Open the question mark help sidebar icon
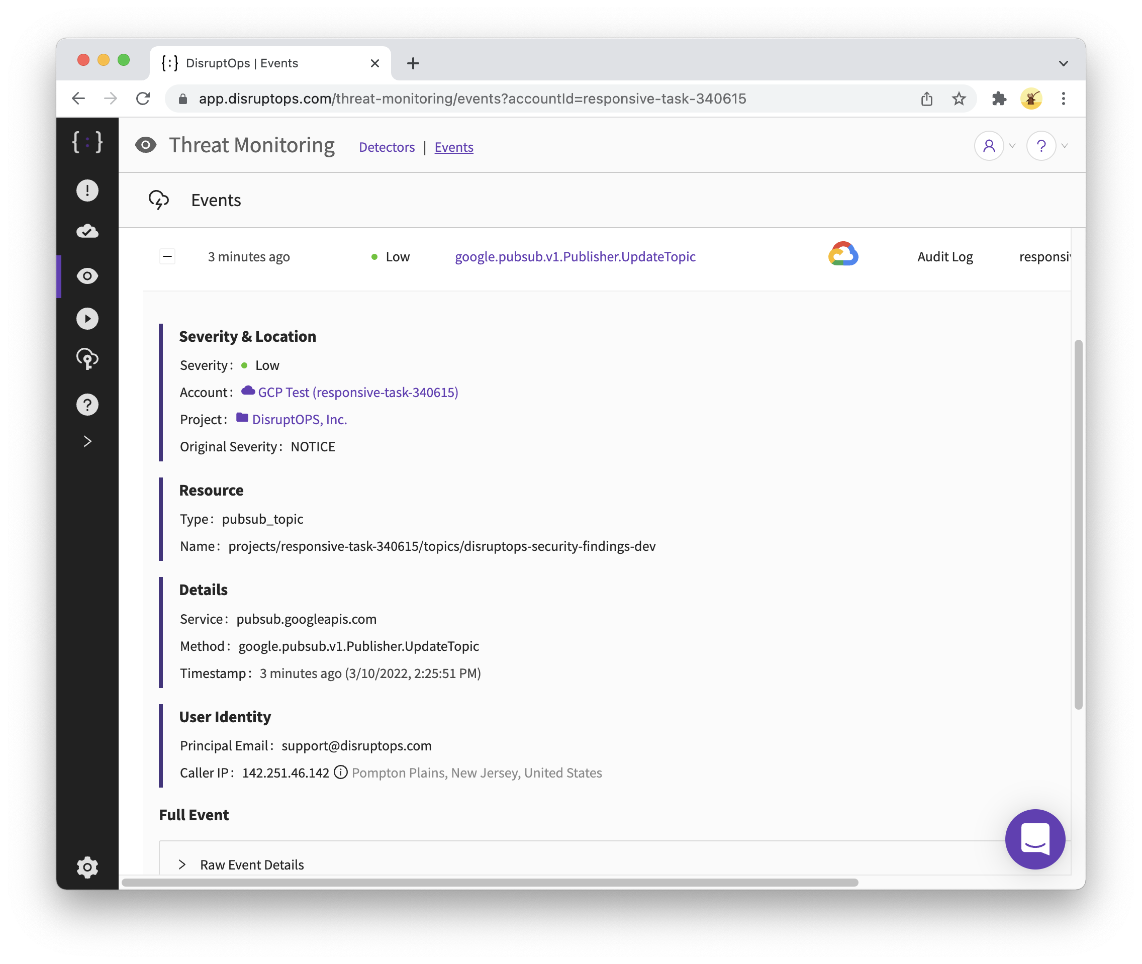 (x=87, y=405)
